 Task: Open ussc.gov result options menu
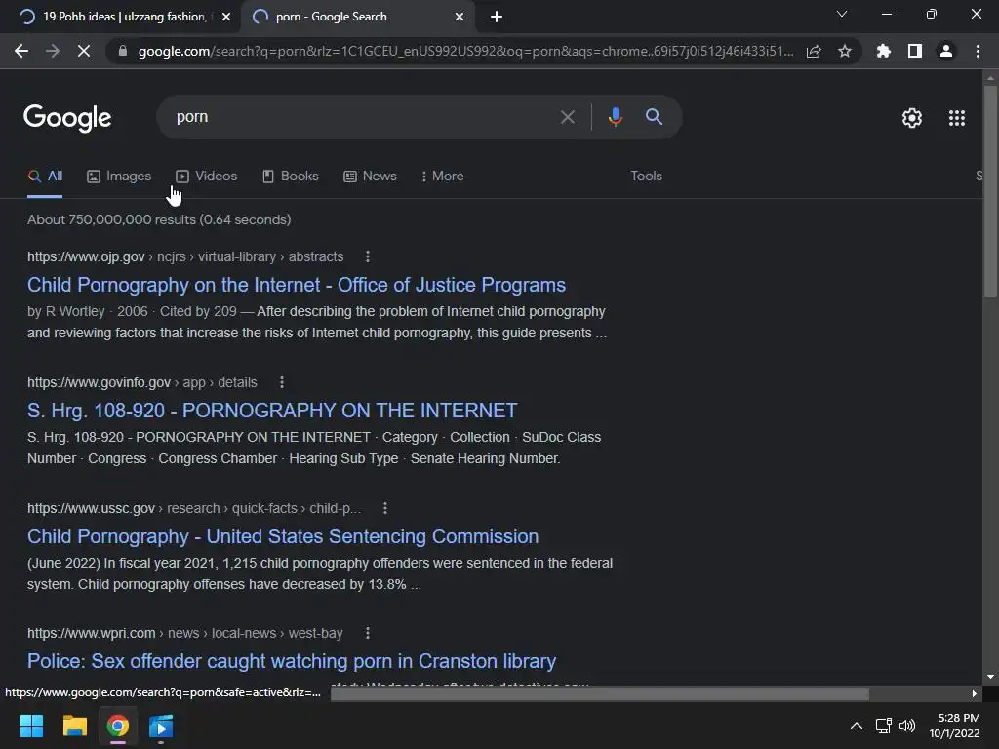click(x=384, y=508)
